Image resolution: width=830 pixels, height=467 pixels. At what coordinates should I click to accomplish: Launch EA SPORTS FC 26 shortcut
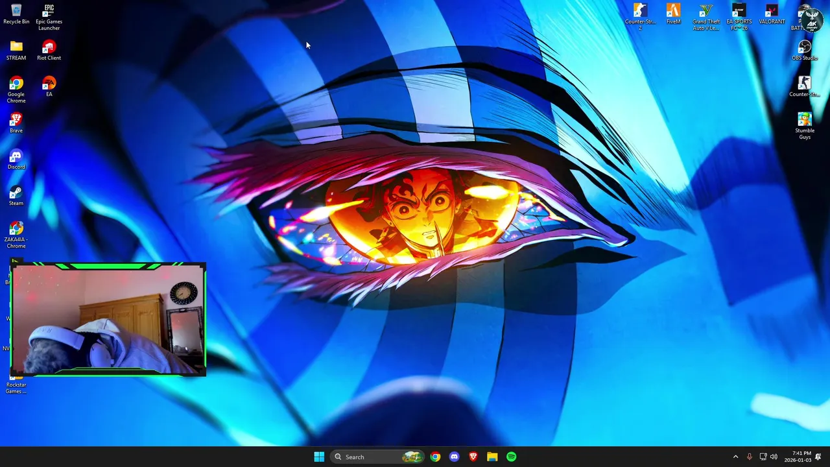[x=739, y=17]
